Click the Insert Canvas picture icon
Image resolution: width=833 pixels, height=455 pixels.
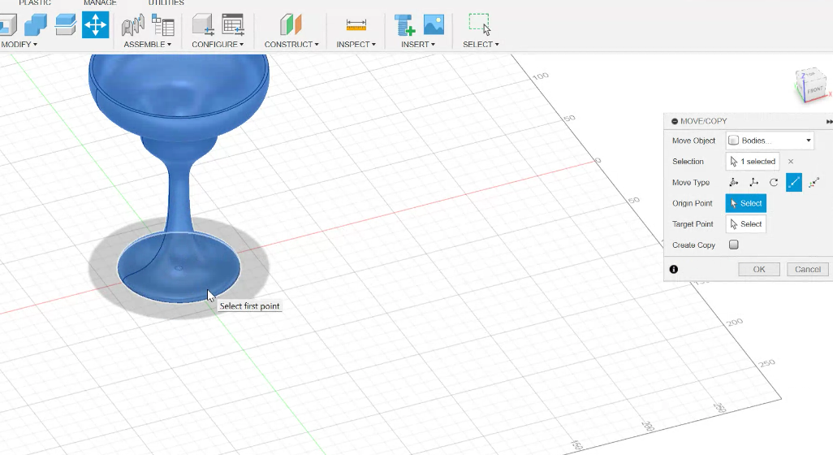pos(434,25)
